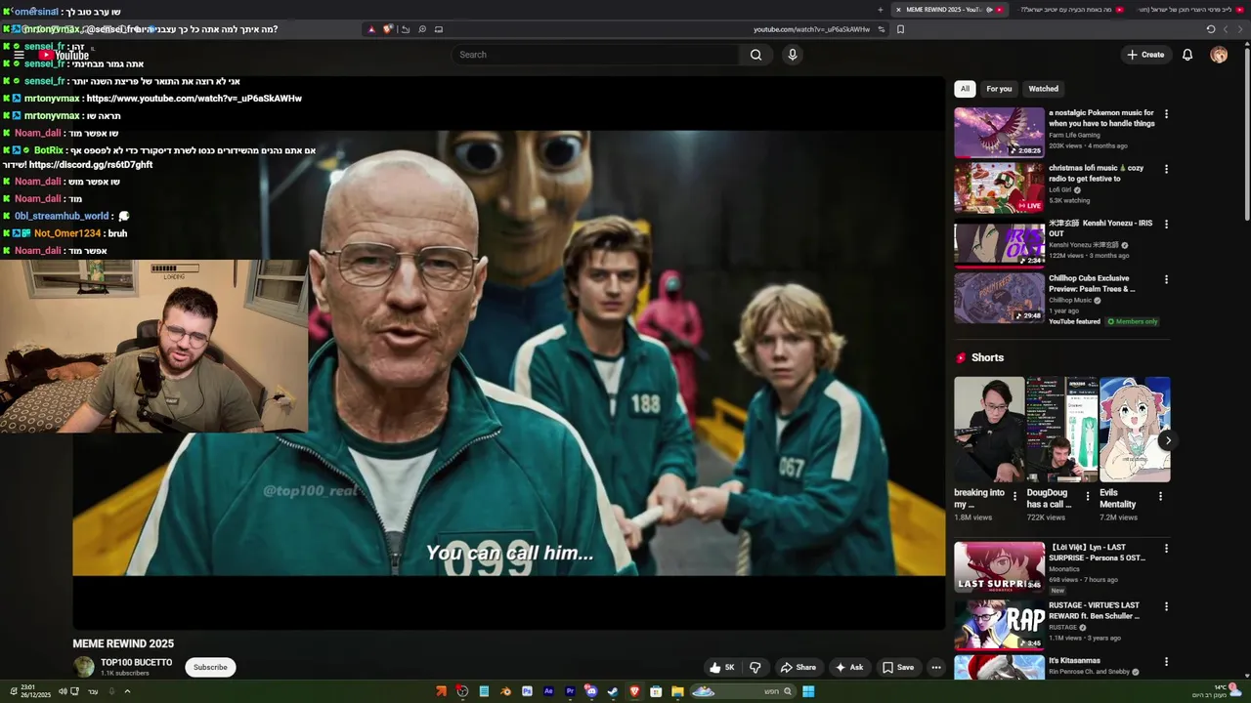
Task: Launch Photoshop from taskbar
Action: pos(527,691)
